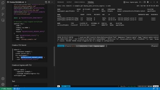Open errors and warnings status item
Viewport: 160px width, 90px height.
click(x=17, y=89)
